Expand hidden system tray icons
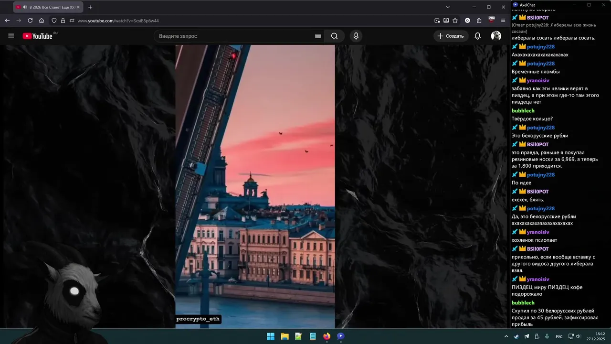This screenshot has height=344, width=611. point(506,336)
